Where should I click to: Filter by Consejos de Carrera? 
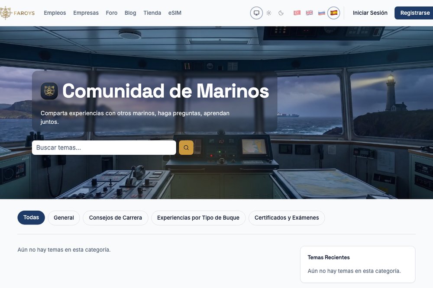pyautogui.click(x=116, y=218)
